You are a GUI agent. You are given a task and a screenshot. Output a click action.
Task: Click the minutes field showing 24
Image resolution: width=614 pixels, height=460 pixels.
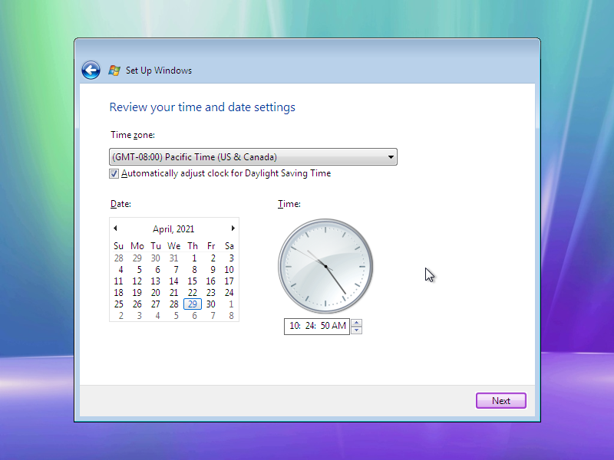pyautogui.click(x=310, y=326)
